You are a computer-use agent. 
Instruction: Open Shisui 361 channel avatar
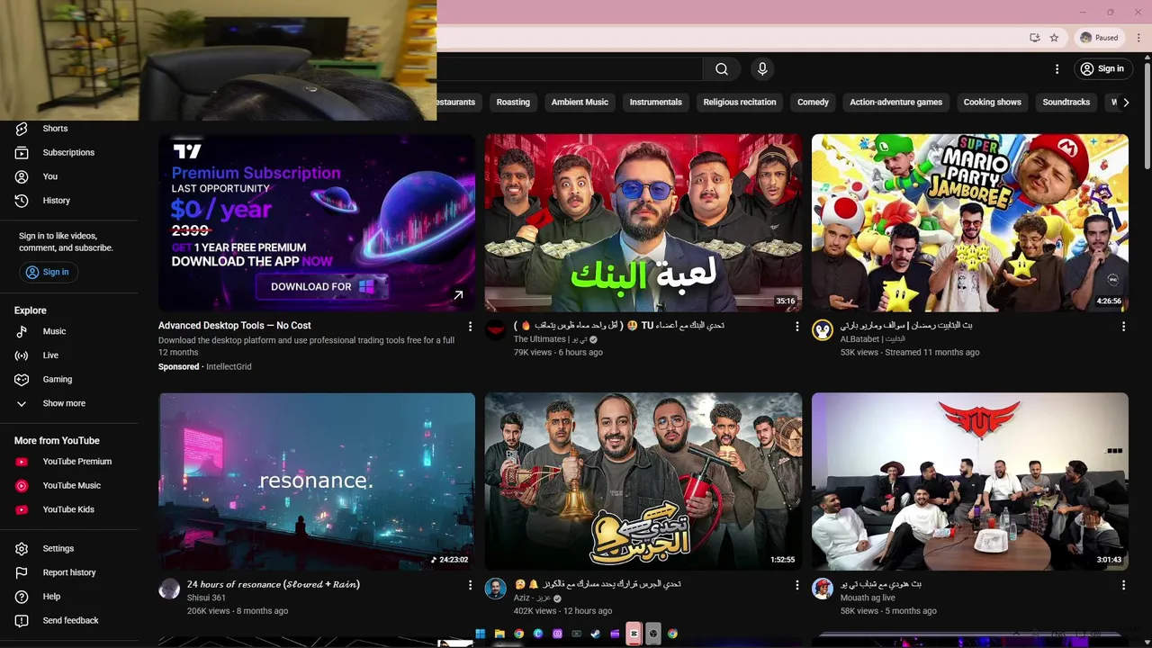(x=169, y=589)
